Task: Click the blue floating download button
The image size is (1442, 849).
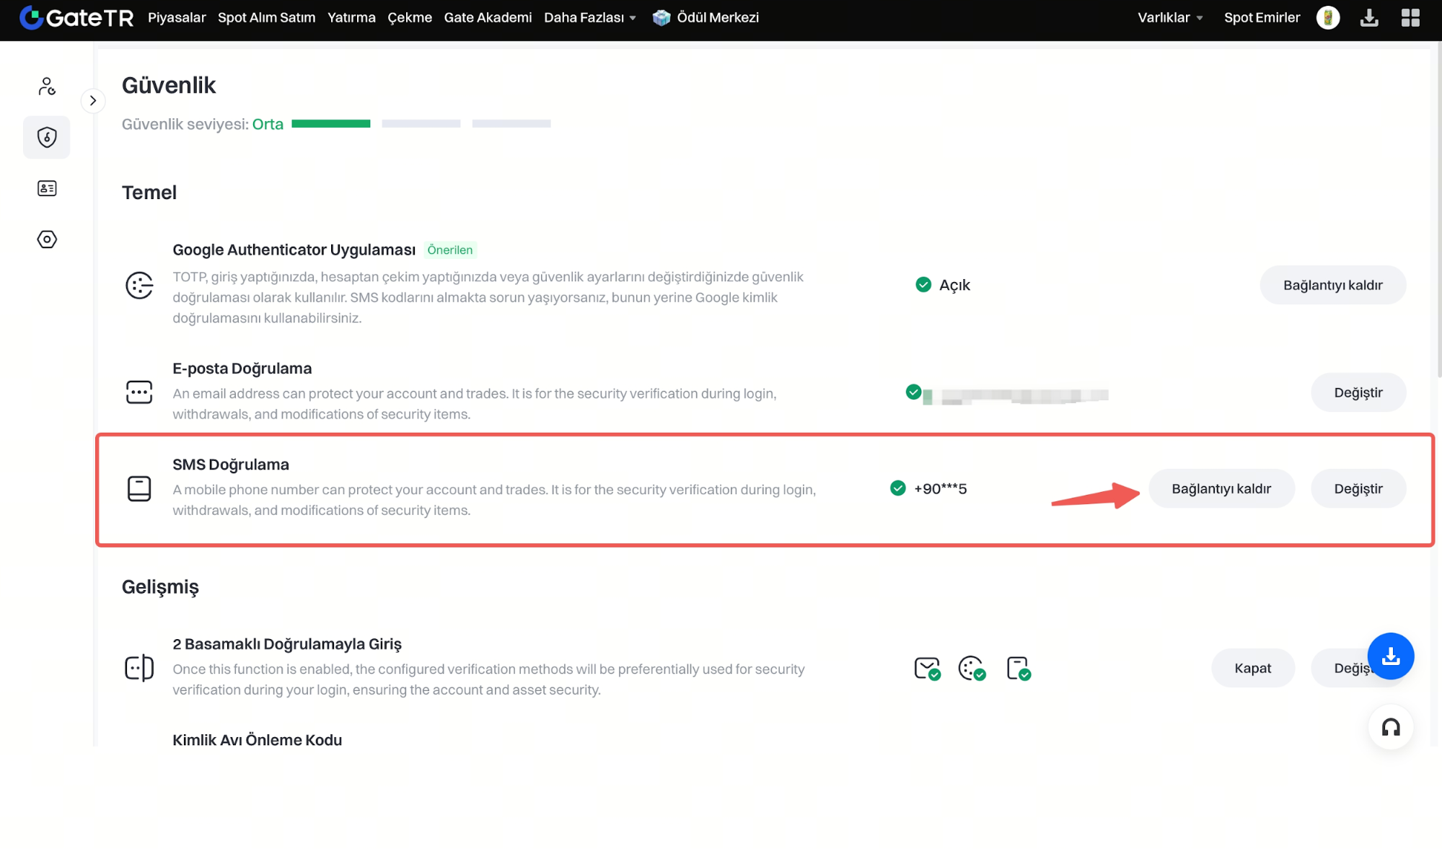Action: (x=1390, y=656)
